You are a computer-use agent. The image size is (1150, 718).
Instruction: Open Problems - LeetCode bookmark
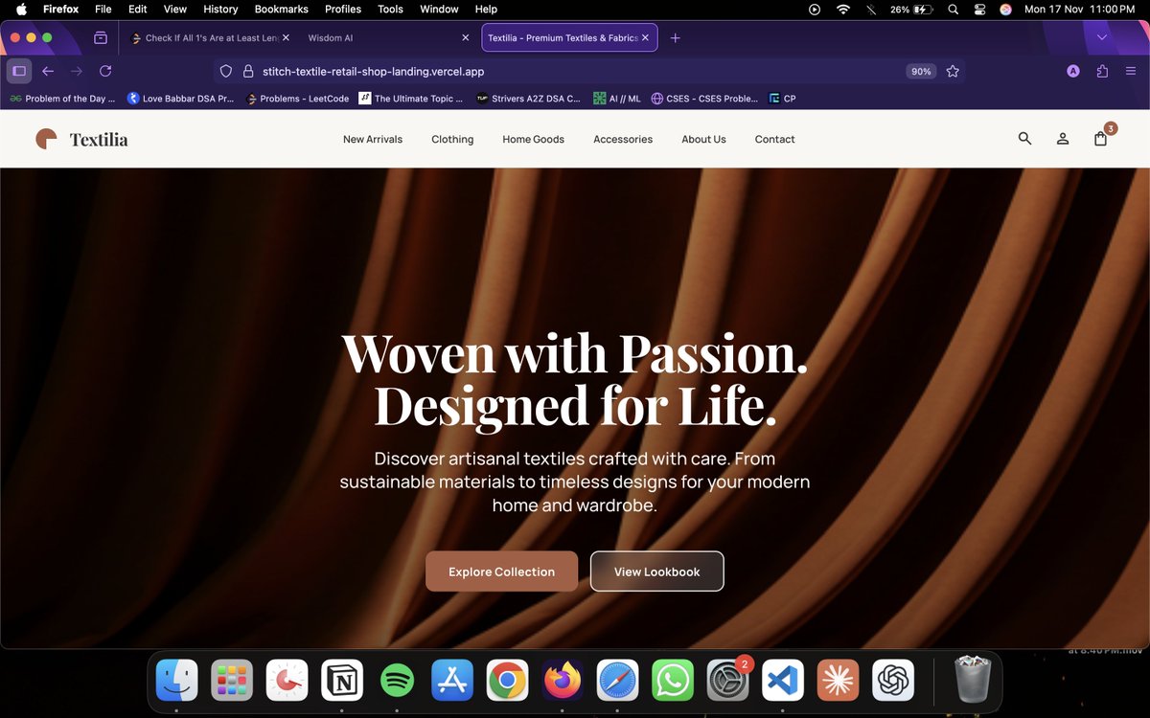pyautogui.click(x=298, y=98)
